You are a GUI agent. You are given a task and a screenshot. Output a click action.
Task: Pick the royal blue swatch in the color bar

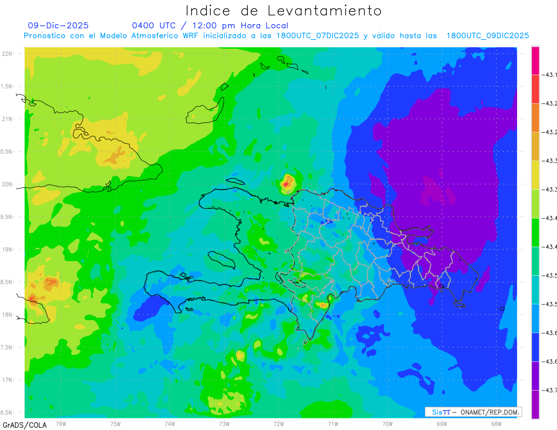535,347
